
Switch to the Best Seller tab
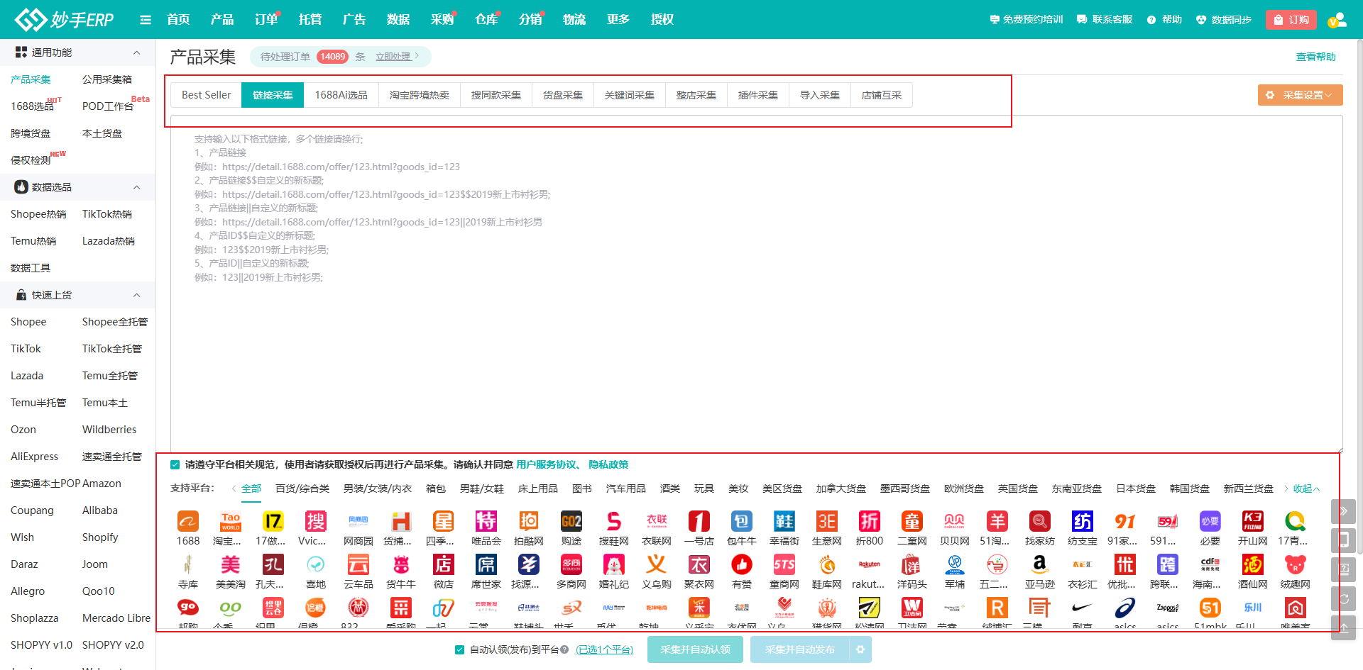click(206, 95)
